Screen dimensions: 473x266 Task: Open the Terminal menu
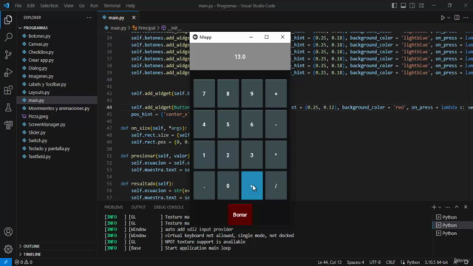(112, 6)
